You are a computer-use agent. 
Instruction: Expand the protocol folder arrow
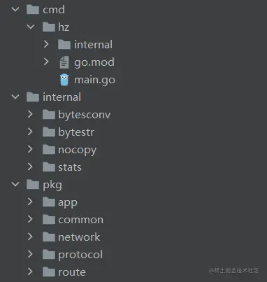[x=30, y=254]
